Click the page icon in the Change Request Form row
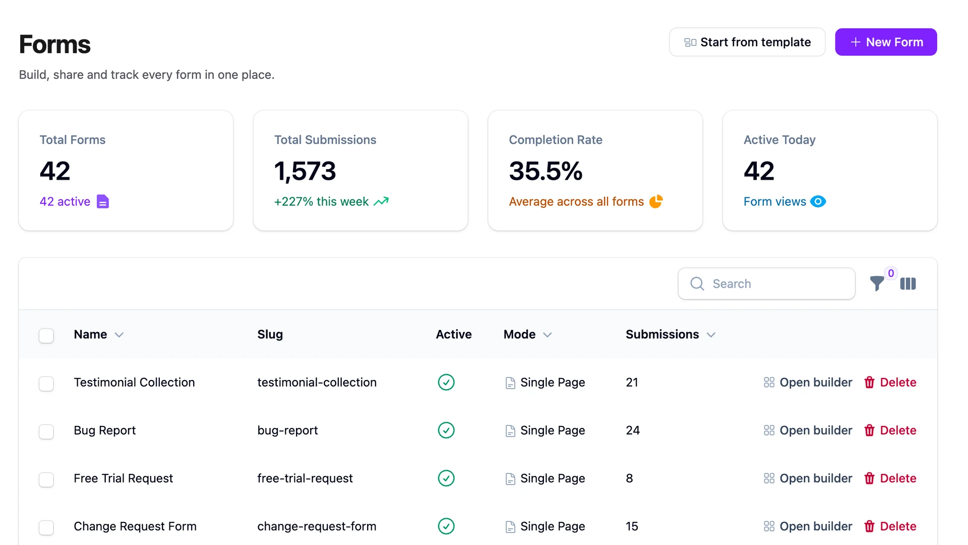 pos(510,527)
